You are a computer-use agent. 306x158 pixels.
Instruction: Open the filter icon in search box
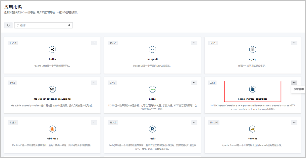[18, 25]
